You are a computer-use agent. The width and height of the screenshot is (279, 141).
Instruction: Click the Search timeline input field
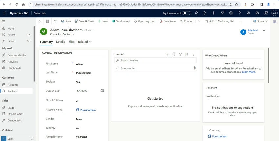[155, 60]
